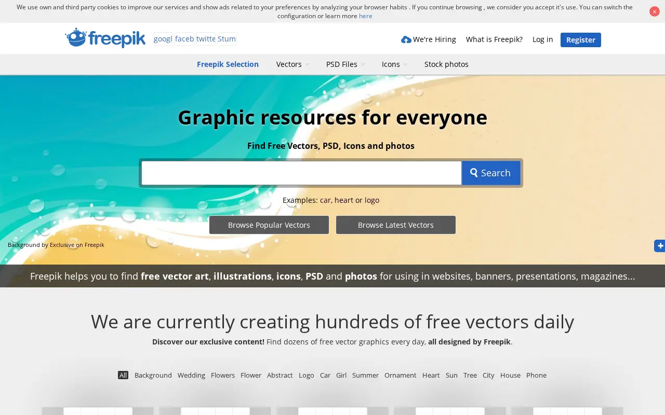
Task: Click the 'Graphic resources for everyone' heading
Action: (332, 117)
